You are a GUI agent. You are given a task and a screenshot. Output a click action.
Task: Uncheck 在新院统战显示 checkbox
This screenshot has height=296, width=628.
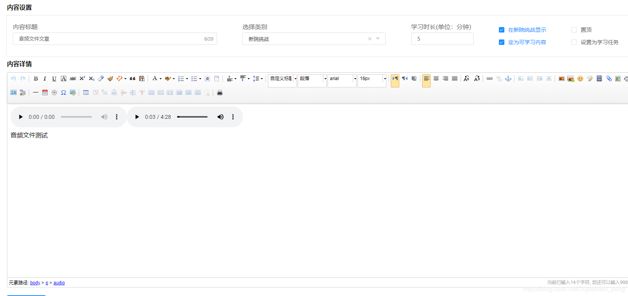502,30
